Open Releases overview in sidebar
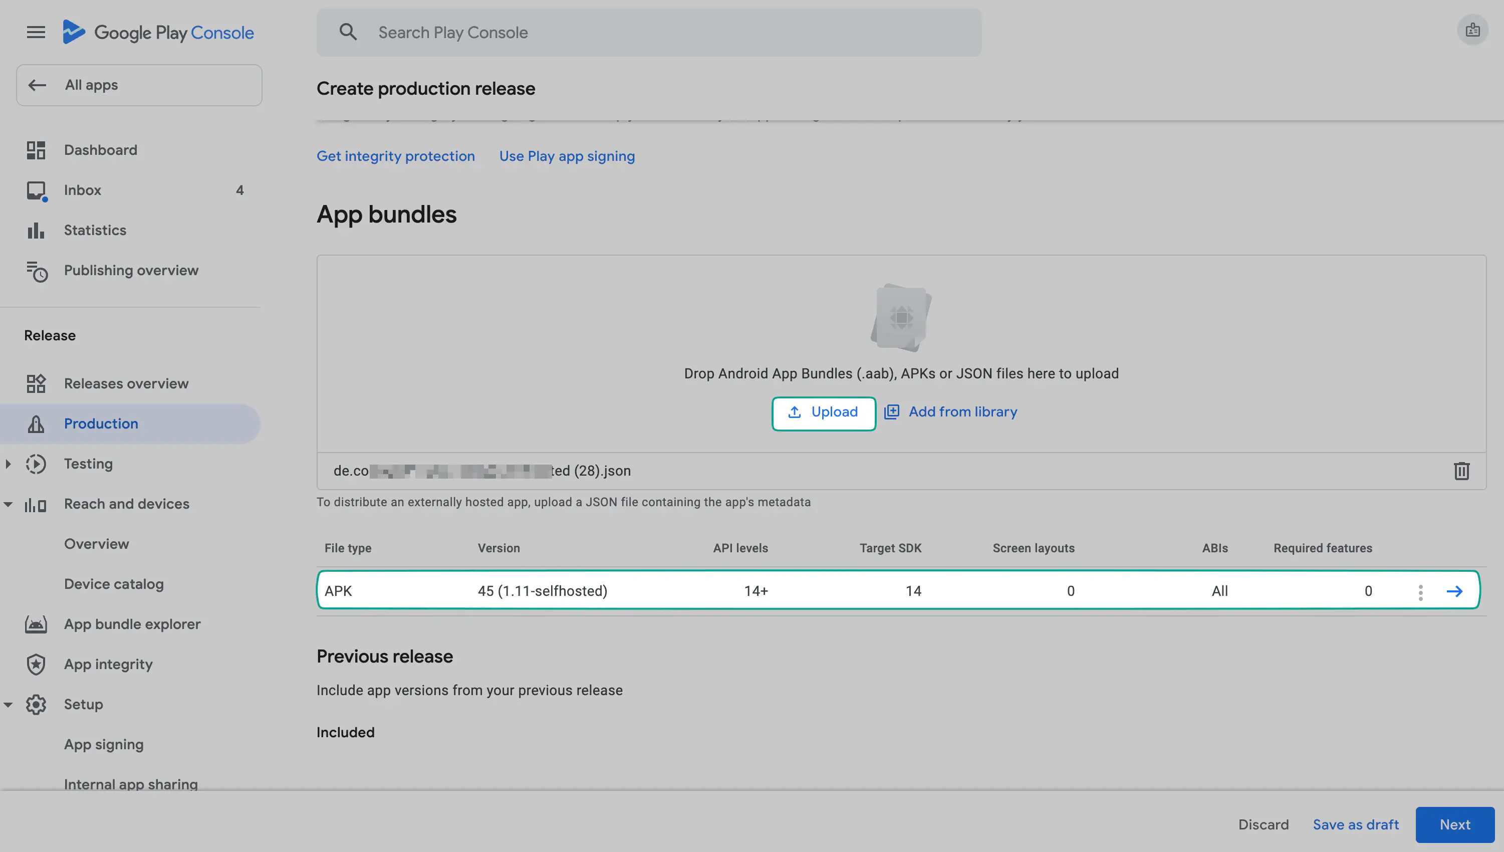Viewport: 1504px width, 852px height. click(126, 383)
